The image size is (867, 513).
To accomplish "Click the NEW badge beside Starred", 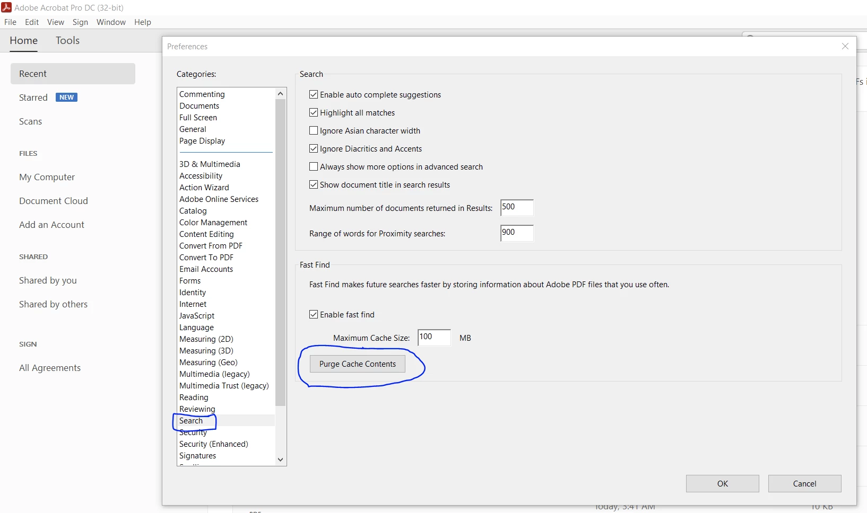I will click(x=66, y=98).
